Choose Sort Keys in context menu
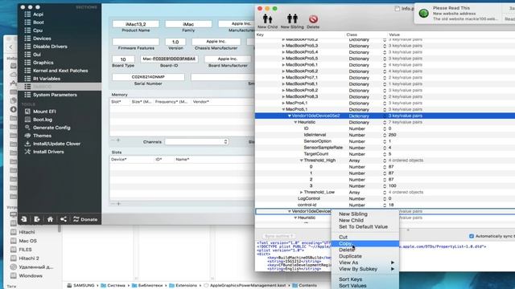515x289 pixels. 351,279
